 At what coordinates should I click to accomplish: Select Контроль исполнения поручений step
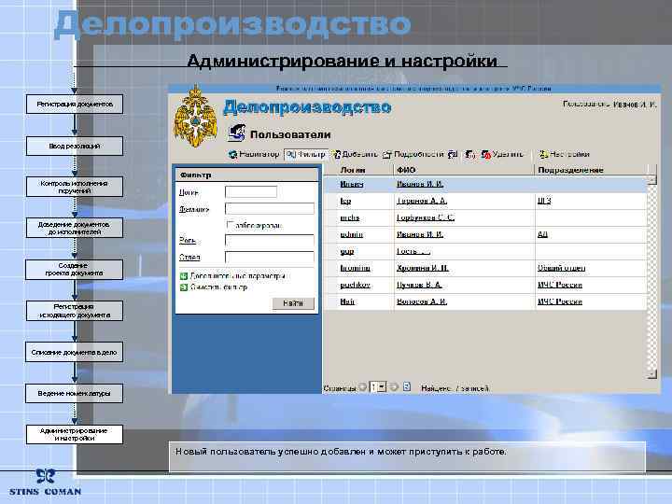point(75,187)
